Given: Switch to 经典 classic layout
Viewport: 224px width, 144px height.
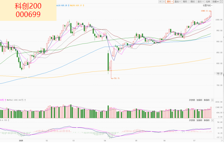Looking at the screenshot, I should [x=208, y=2].
